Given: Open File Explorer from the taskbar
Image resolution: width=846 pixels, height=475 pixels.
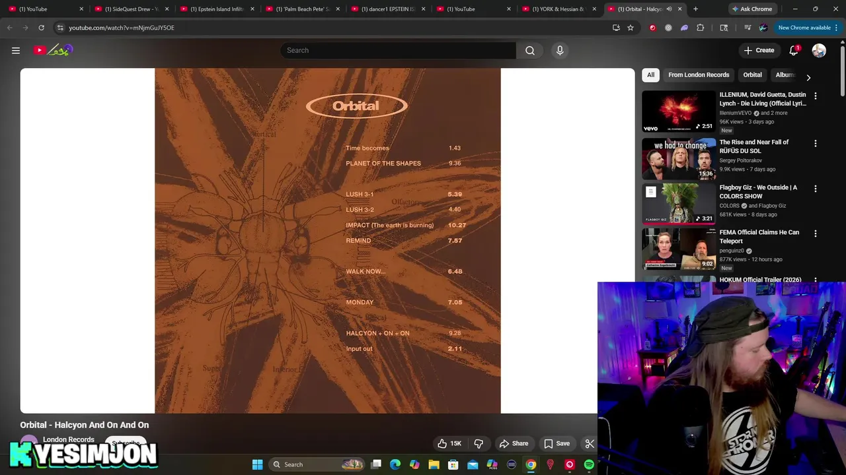Looking at the screenshot, I should [x=434, y=464].
